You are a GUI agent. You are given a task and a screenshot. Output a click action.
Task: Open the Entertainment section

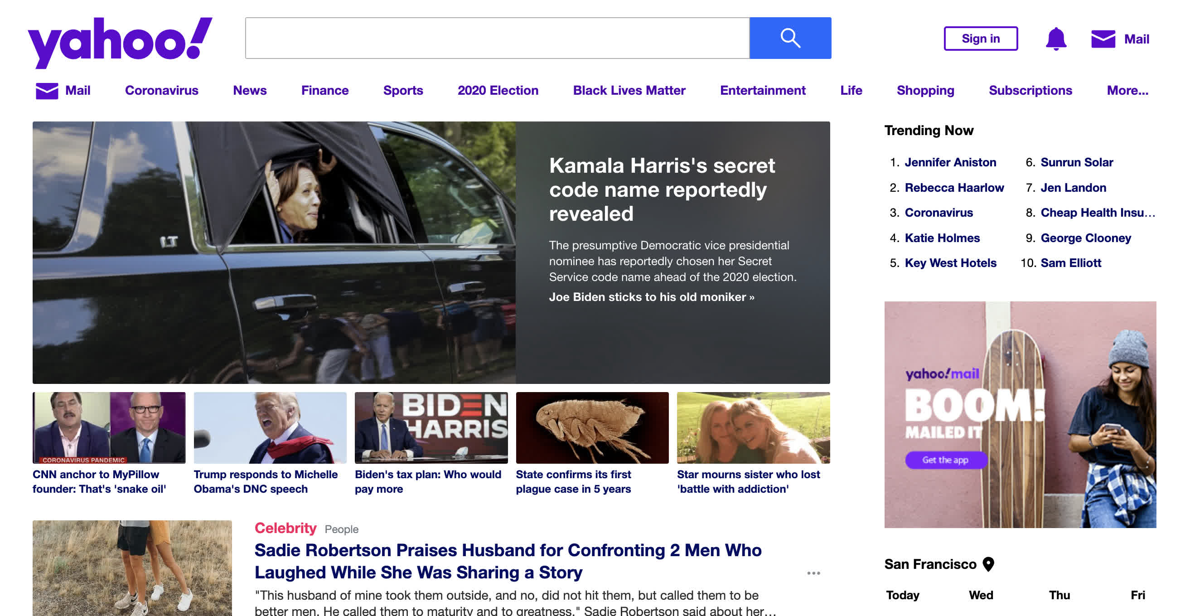(x=763, y=90)
